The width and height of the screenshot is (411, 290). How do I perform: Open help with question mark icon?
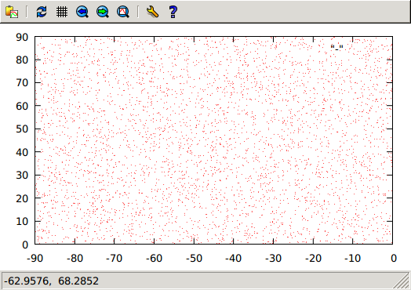click(x=173, y=12)
